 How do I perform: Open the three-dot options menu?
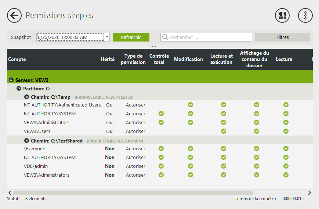305,15
